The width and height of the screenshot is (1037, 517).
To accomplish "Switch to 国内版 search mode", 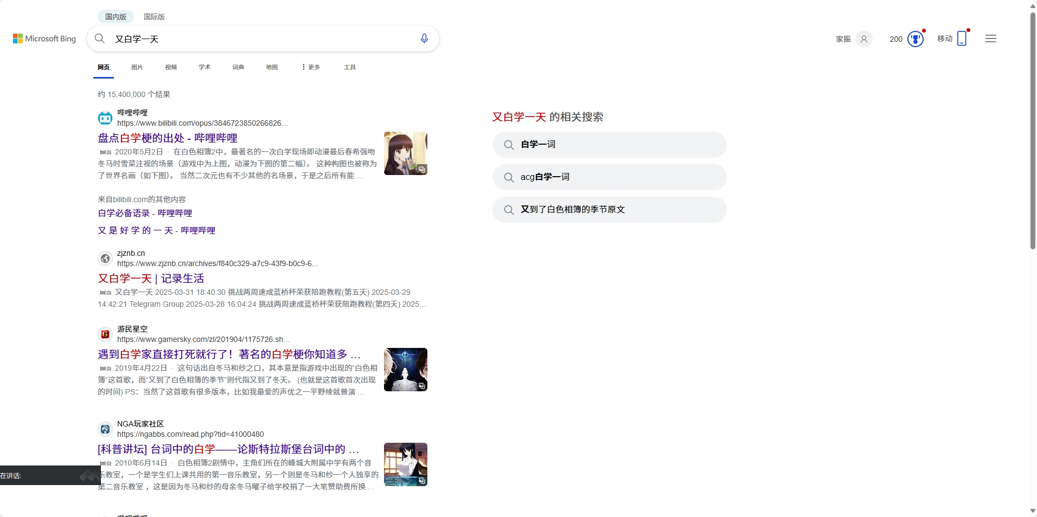I will click(x=116, y=17).
